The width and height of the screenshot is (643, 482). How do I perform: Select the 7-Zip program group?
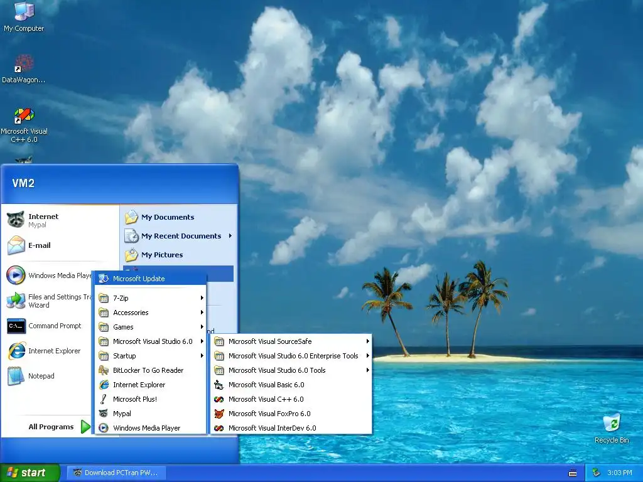[x=151, y=298]
